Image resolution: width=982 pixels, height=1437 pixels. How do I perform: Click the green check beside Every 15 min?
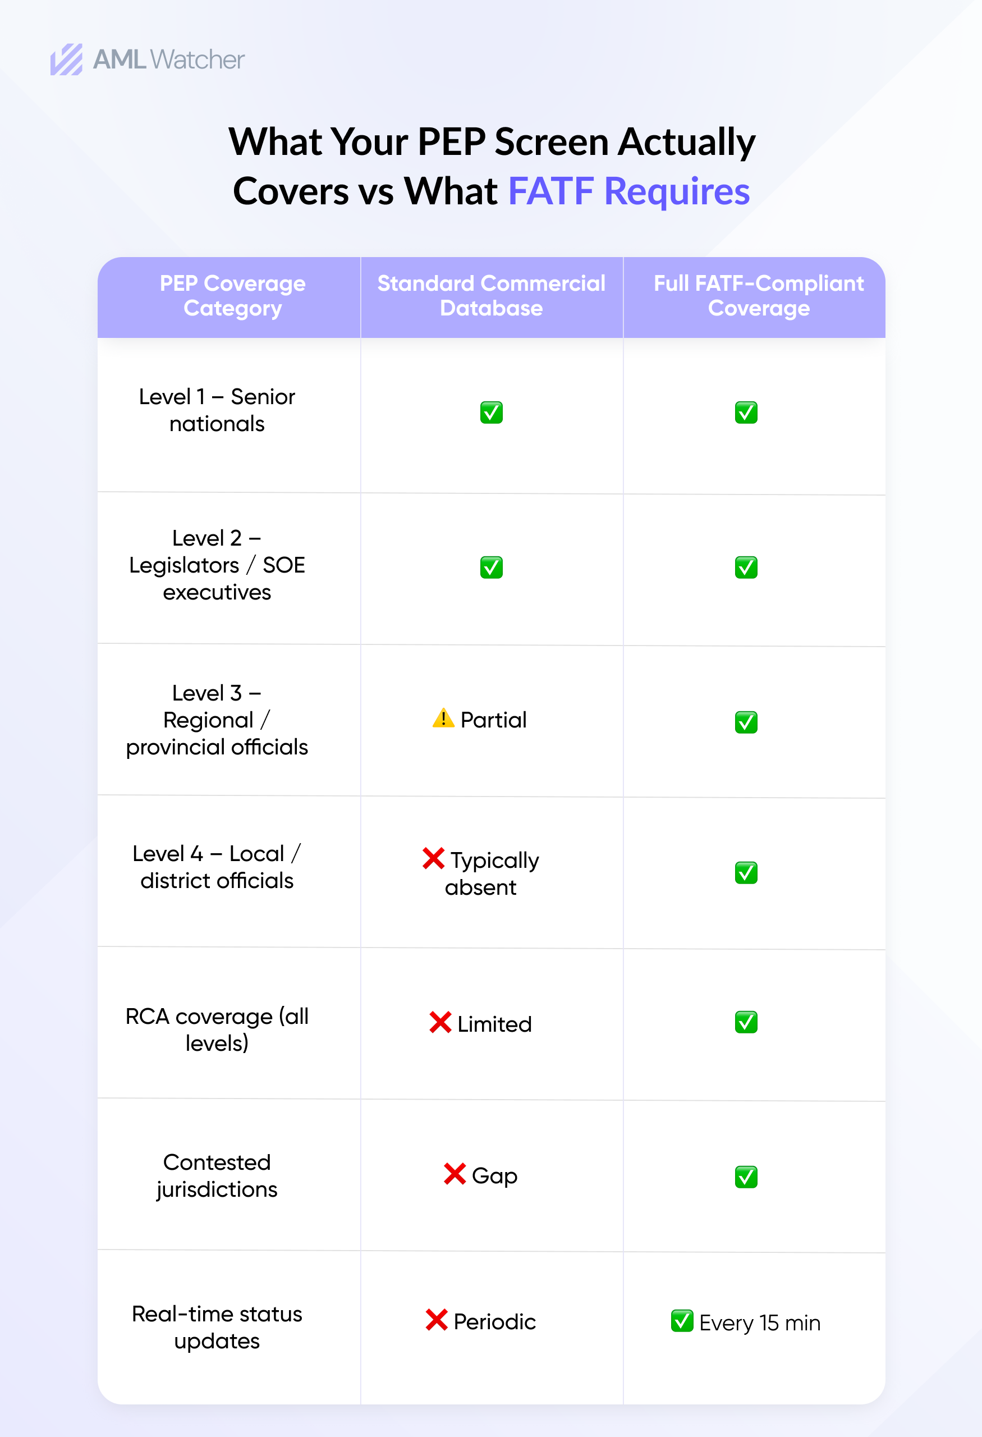coord(682,1321)
